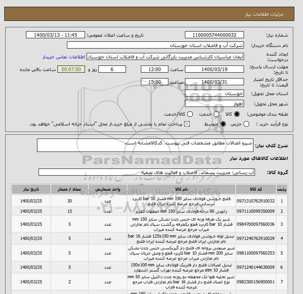Click product code 0971110099350009
Image resolution: width=303 pixels, height=294 pixels.
(x=256, y=211)
